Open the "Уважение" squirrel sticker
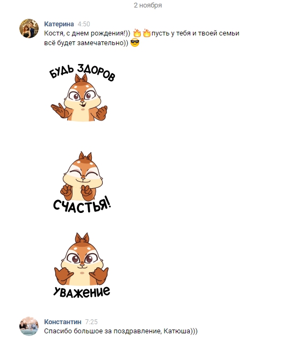Screen dimensions: 295x343 point(82,265)
